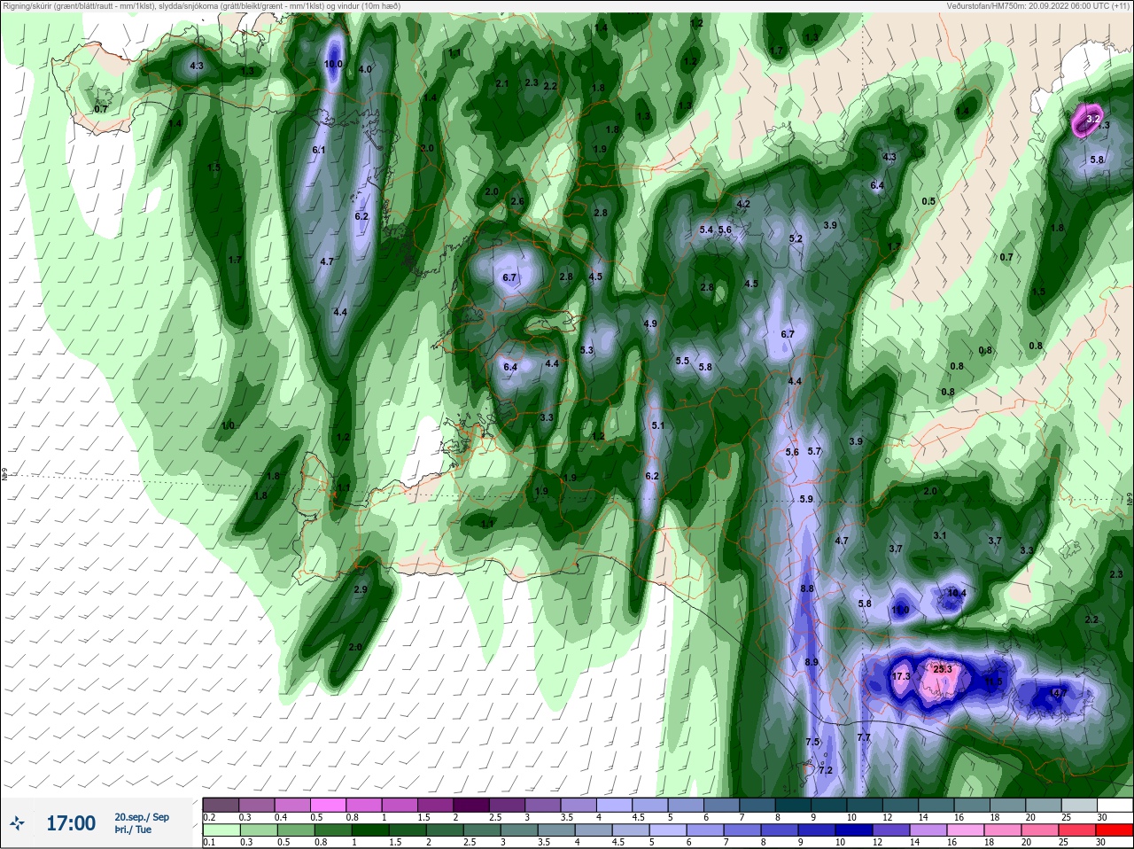1134x849 pixels.
Task: Click the 4.2 precipitation value
Action: coord(743,204)
